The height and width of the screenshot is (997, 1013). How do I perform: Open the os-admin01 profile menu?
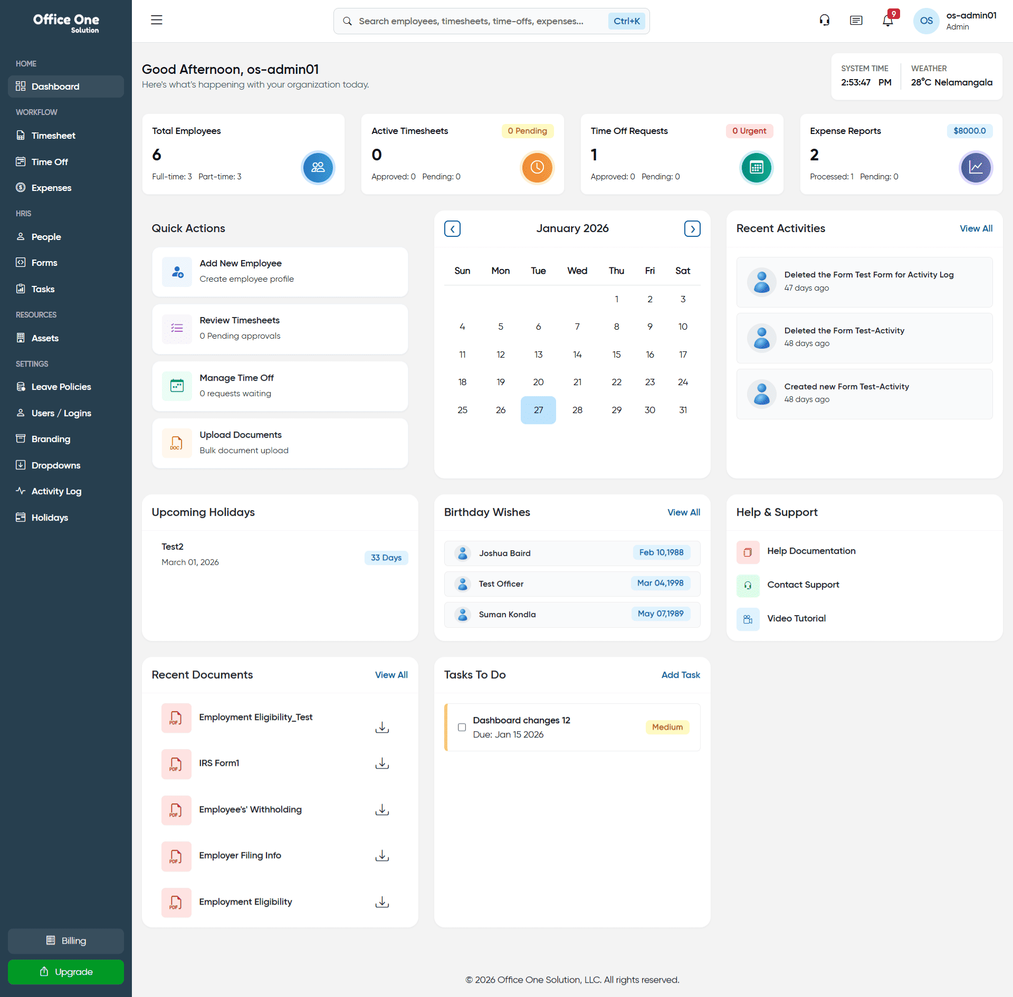[x=956, y=21]
